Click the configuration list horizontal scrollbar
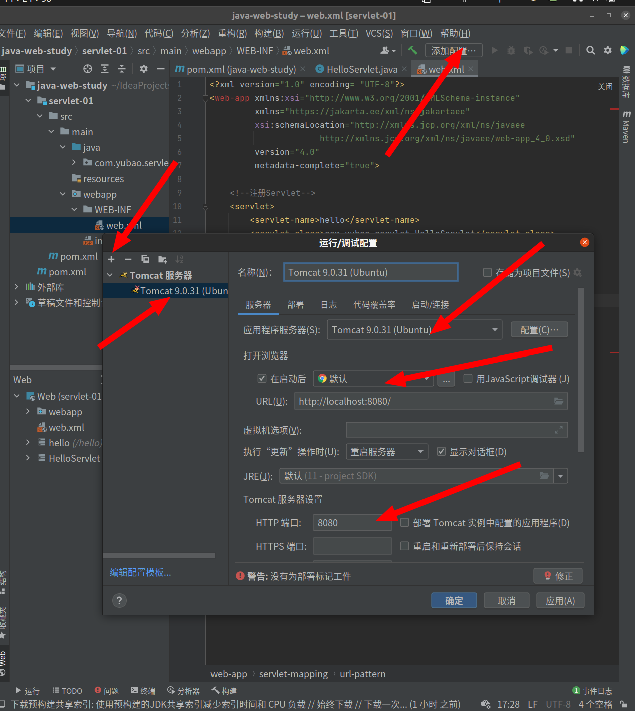Viewport: 635px width, 711px height. 159,555
